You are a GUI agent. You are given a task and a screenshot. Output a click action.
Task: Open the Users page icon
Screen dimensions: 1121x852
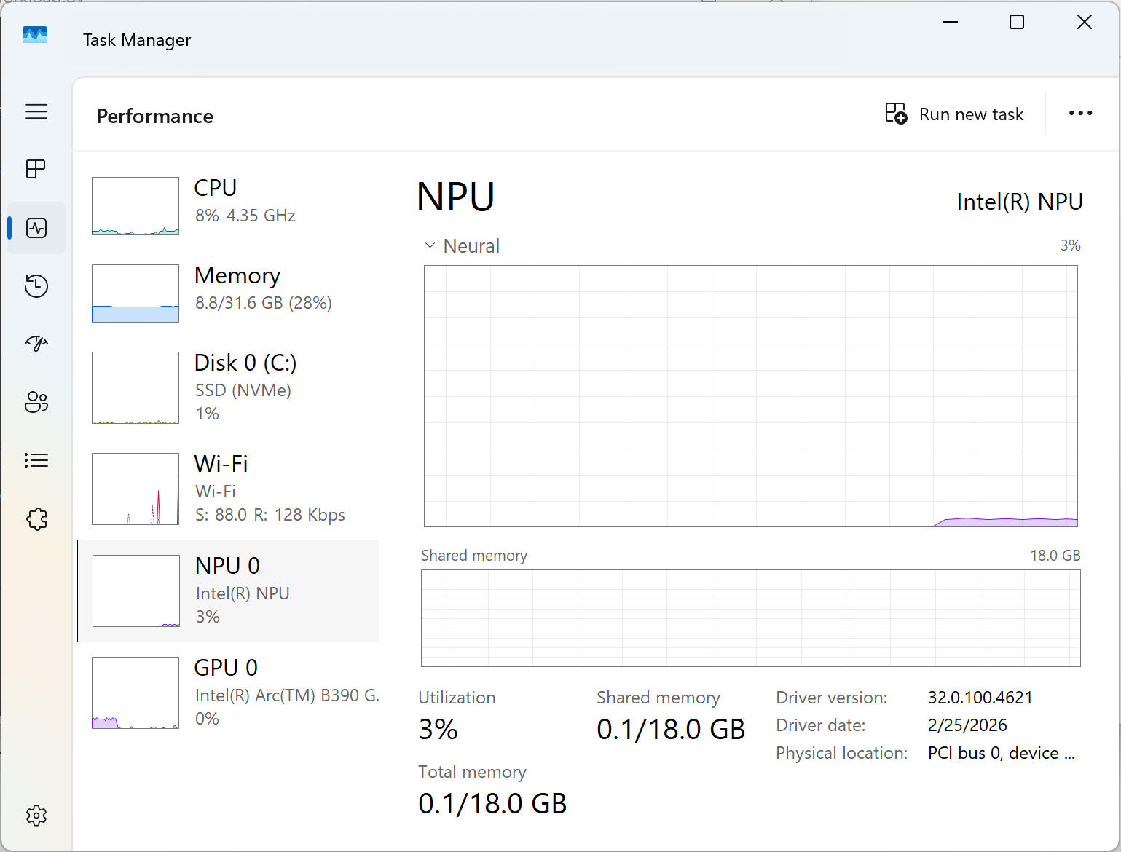pos(36,402)
